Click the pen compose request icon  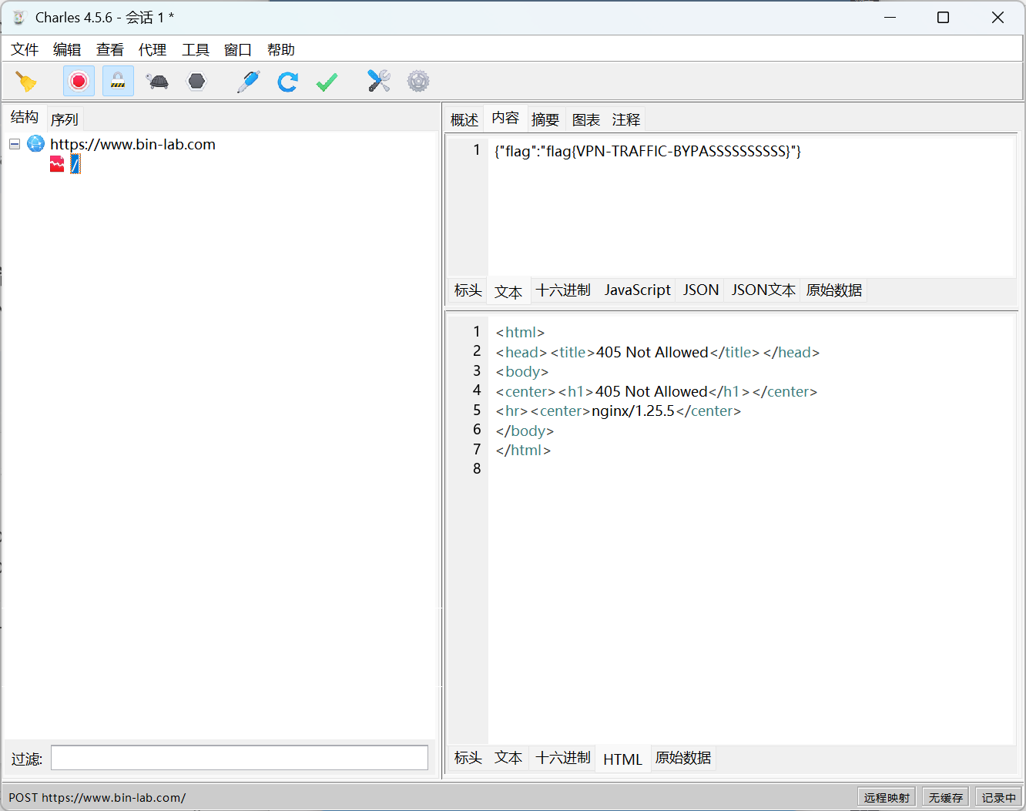pos(248,82)
